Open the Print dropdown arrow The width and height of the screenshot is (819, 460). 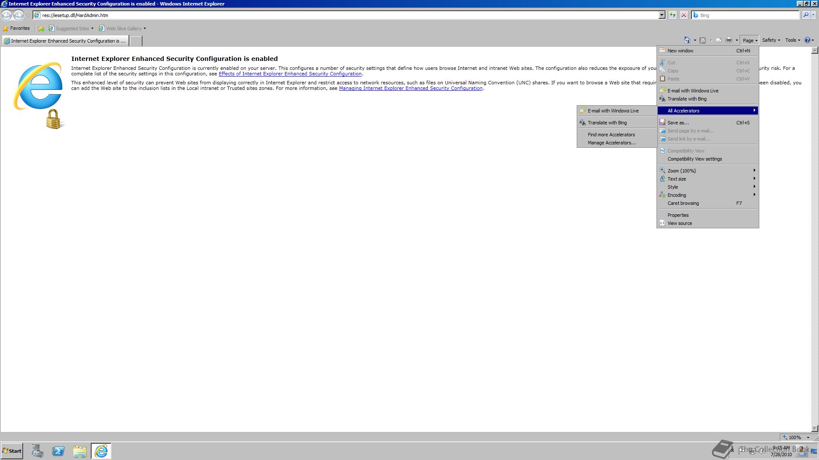(x=737, y=40)
